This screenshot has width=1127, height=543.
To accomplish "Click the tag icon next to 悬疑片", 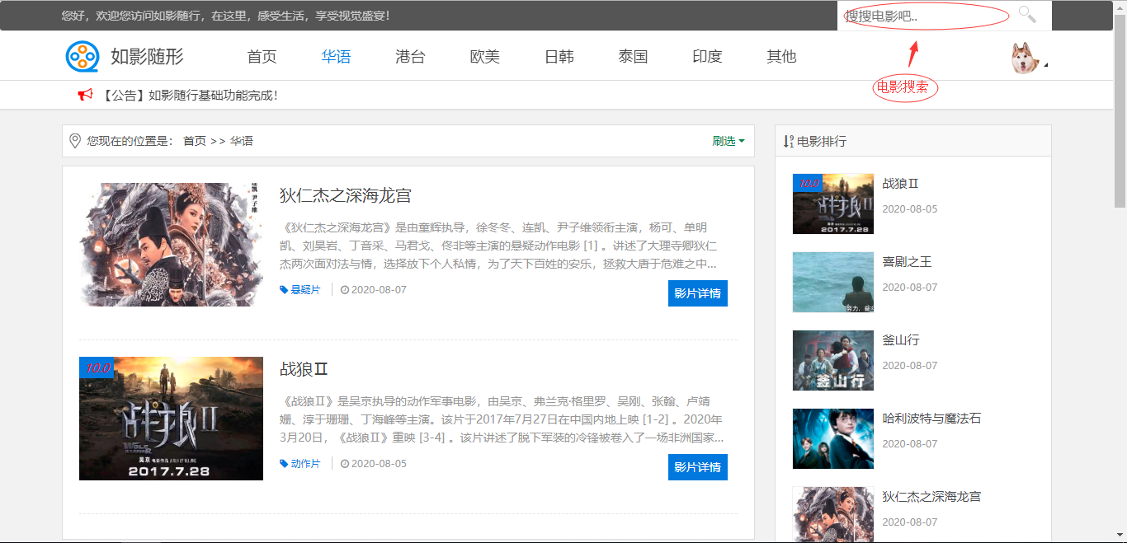I will coord(284,290).
